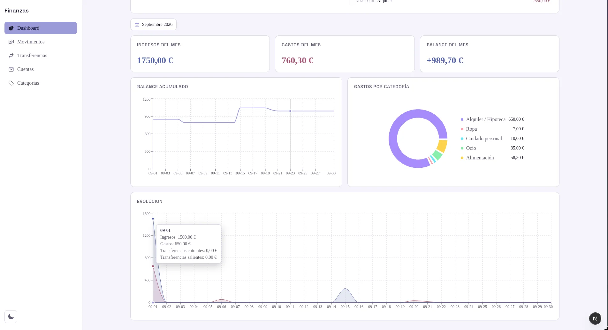
Task: Click the Categorías tag icon
Action: (x=11, y=83)
